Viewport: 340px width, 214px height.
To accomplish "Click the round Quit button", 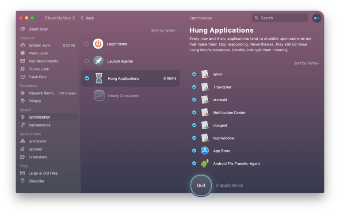I will click(201, 185).
